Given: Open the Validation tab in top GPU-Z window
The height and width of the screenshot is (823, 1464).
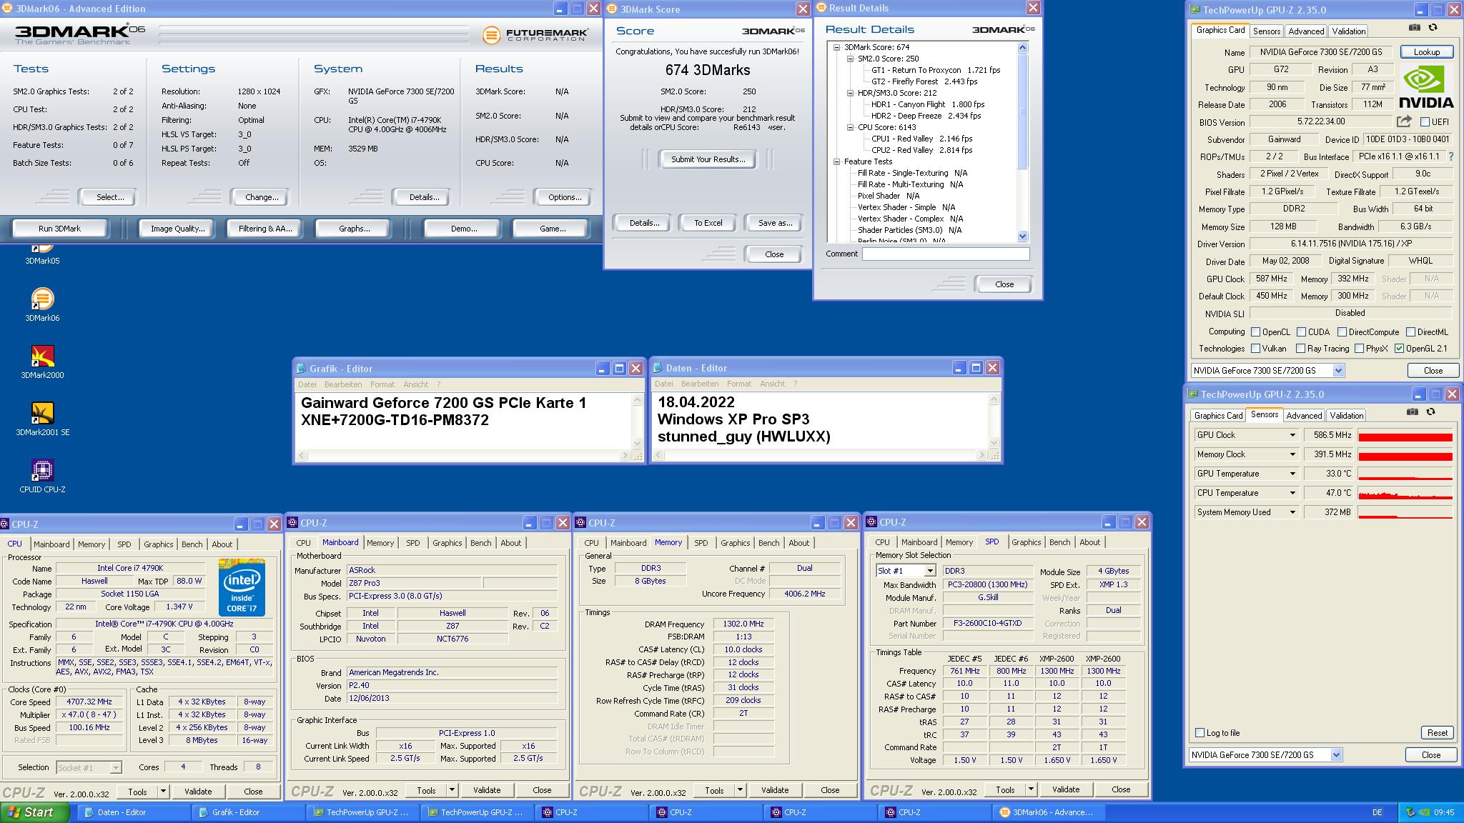Looking at the screenshot, I should coord(1349,31).
